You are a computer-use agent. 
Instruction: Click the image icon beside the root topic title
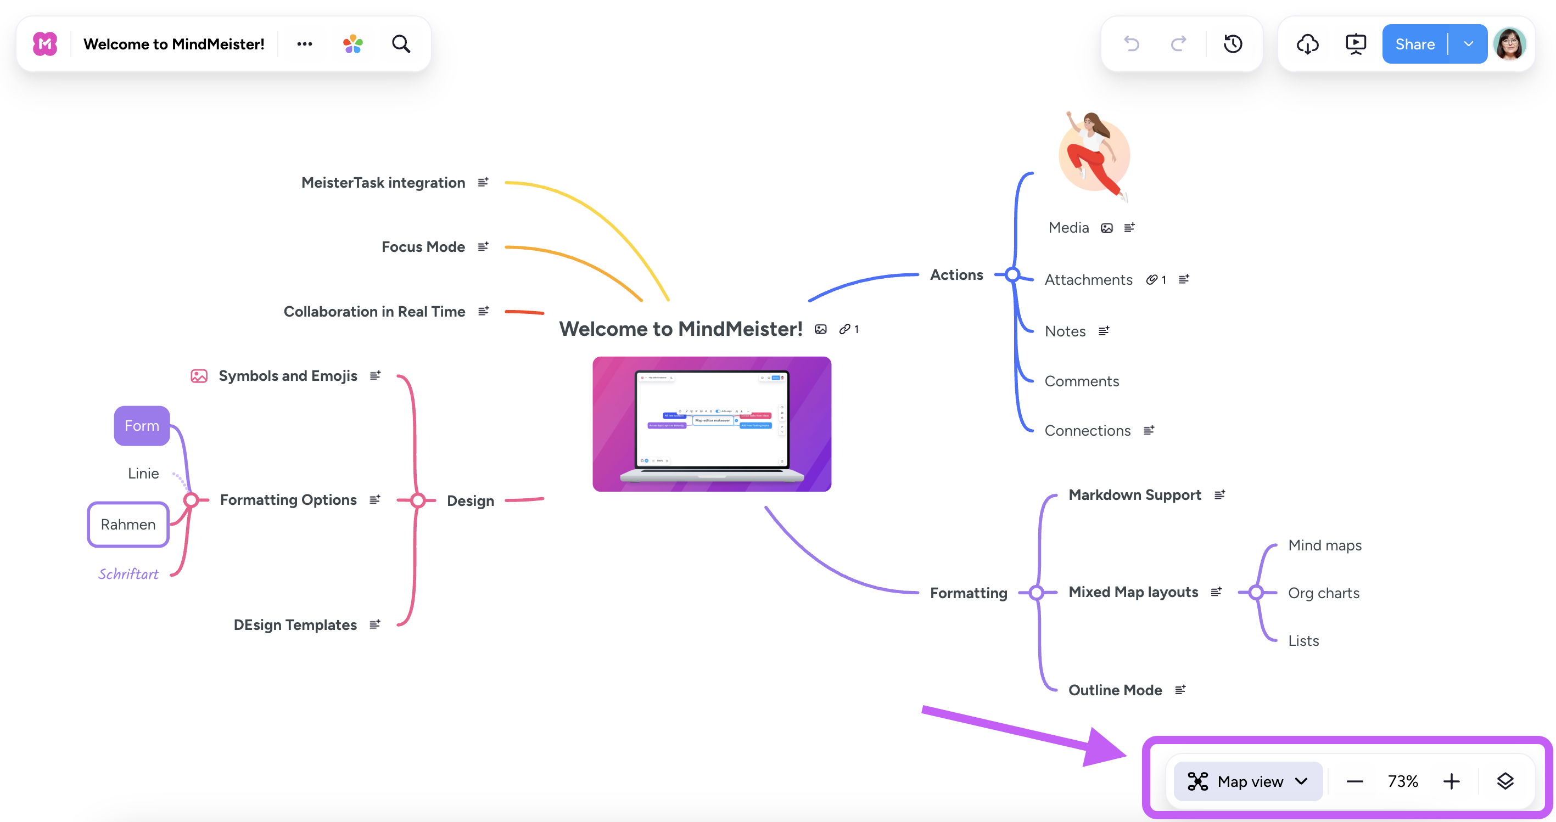[x=820, y=329]
